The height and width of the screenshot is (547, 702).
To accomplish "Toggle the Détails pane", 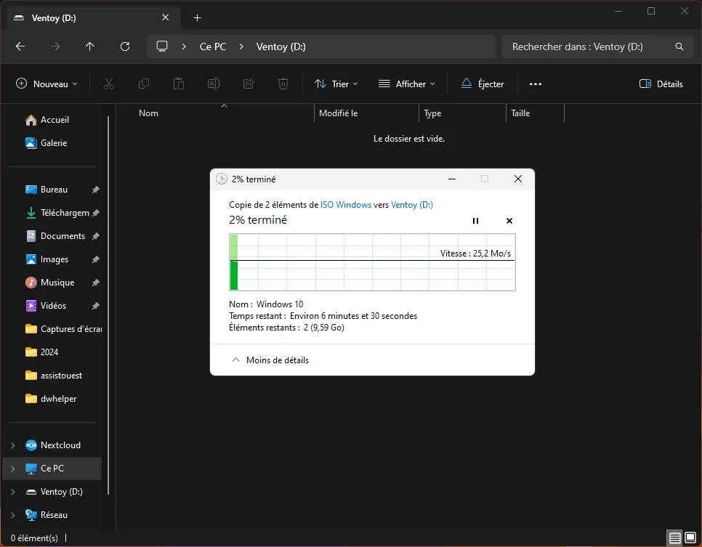I will (661, 84).
